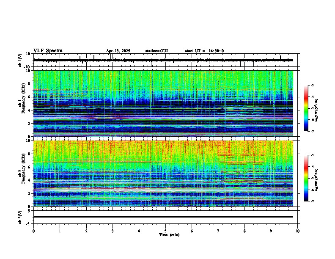Image resolution: width=335 pixels, height=259 pixels.
Task: Click the "2" kHz tick on ch.1 frequency axis
Action: click(30, 124)
